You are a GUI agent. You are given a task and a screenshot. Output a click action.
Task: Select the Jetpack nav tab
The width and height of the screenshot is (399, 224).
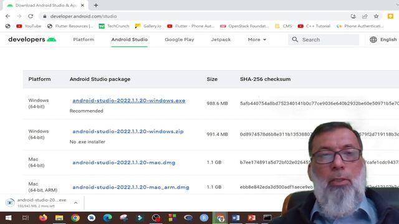pyautogui.click(x=221, y=40)
